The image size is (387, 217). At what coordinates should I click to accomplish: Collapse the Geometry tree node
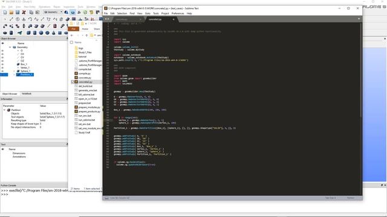(x=10, y=47)
